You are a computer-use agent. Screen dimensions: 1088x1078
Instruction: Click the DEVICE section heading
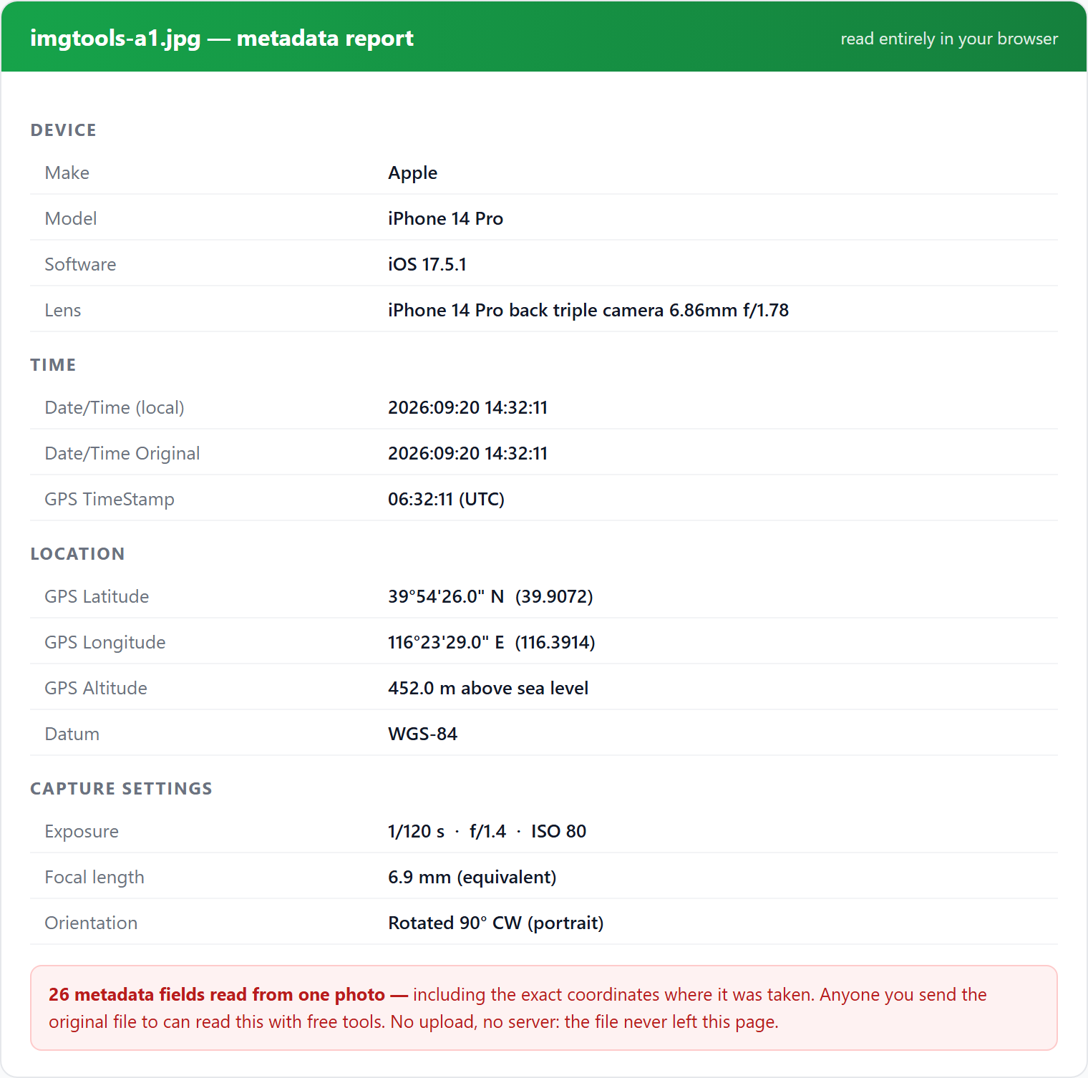click(64, 130)
